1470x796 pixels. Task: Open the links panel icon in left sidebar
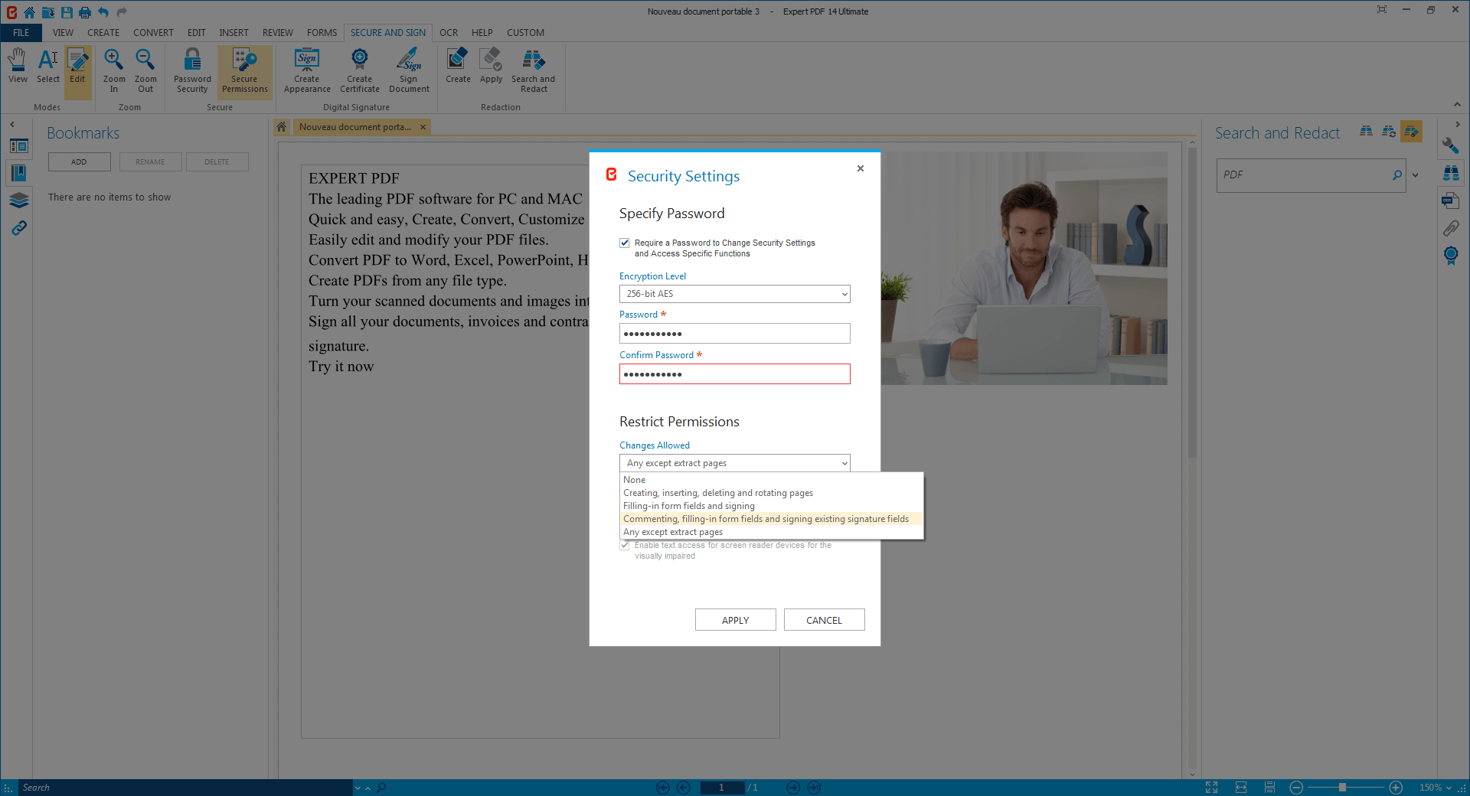click(19, 228)
